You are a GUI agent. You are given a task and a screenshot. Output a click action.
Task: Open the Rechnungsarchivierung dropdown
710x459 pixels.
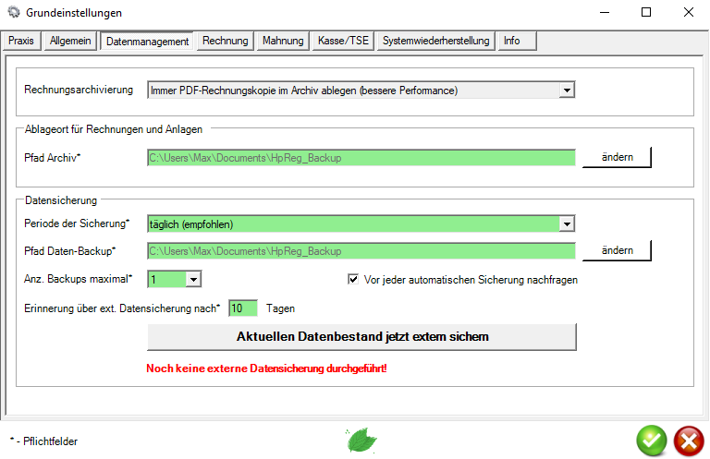(567, 91)
